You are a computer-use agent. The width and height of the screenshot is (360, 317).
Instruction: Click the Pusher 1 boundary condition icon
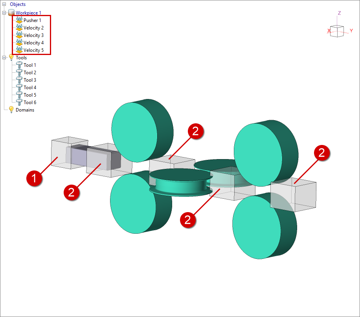19,20
